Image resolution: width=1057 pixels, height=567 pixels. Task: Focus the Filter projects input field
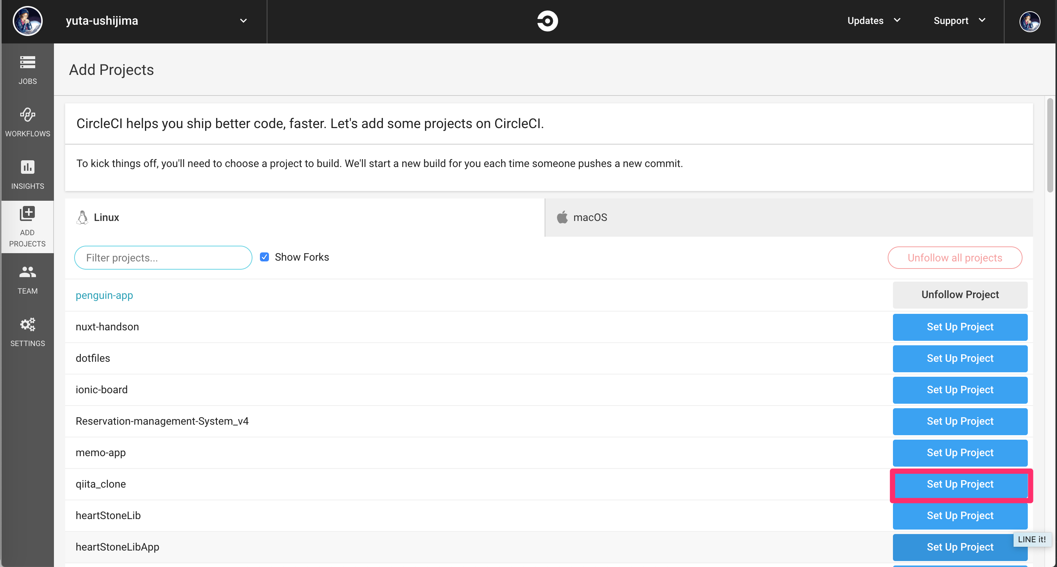163,258
